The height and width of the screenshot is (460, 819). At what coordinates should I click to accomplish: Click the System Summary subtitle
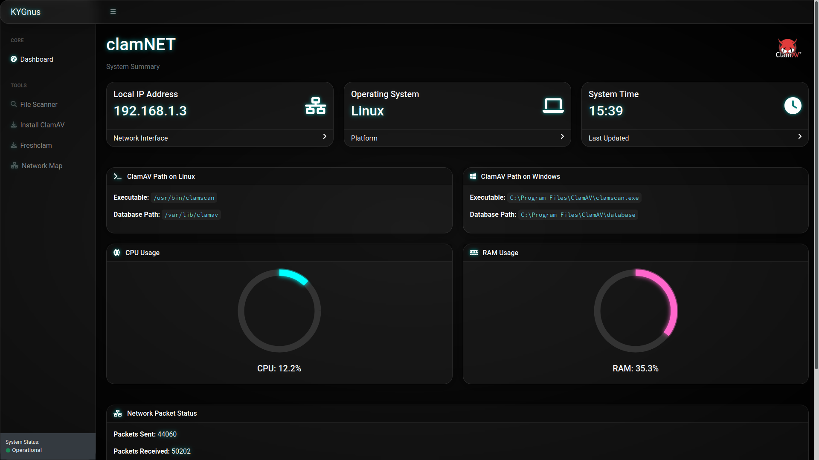[x=133, y=66]
